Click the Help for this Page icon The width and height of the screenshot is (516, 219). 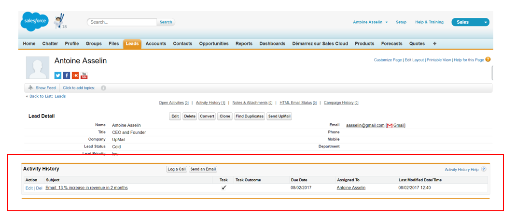(x=488, y=59)
